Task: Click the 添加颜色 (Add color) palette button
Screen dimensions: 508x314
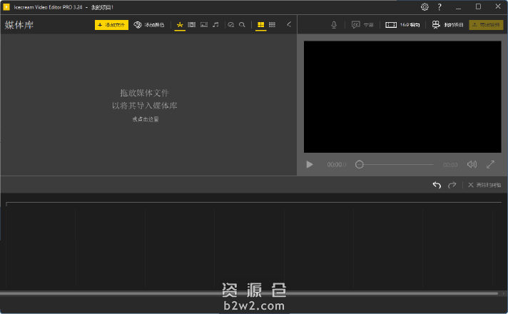Action: click(149, 24)
